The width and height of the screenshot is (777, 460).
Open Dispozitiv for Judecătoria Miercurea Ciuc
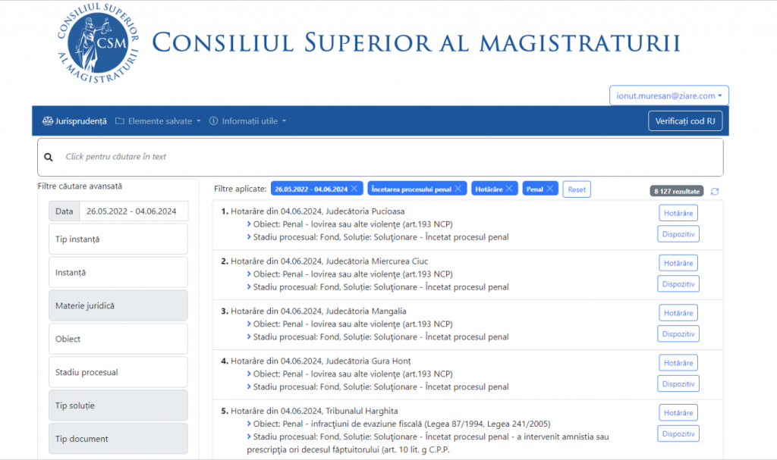pyautogui.click(x=678, y=284)
